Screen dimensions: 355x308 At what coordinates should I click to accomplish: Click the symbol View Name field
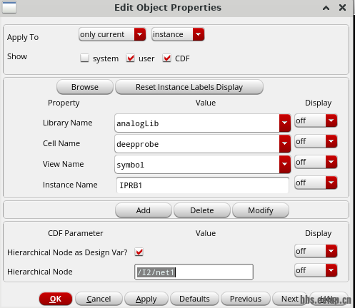pyautogui.click(x=197, y=165)
